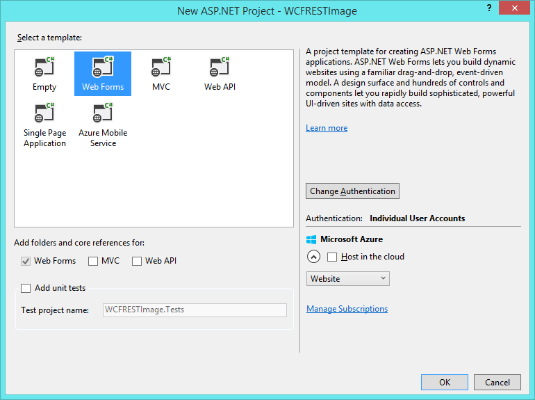Open the Learn more link

tap(327, 128)
